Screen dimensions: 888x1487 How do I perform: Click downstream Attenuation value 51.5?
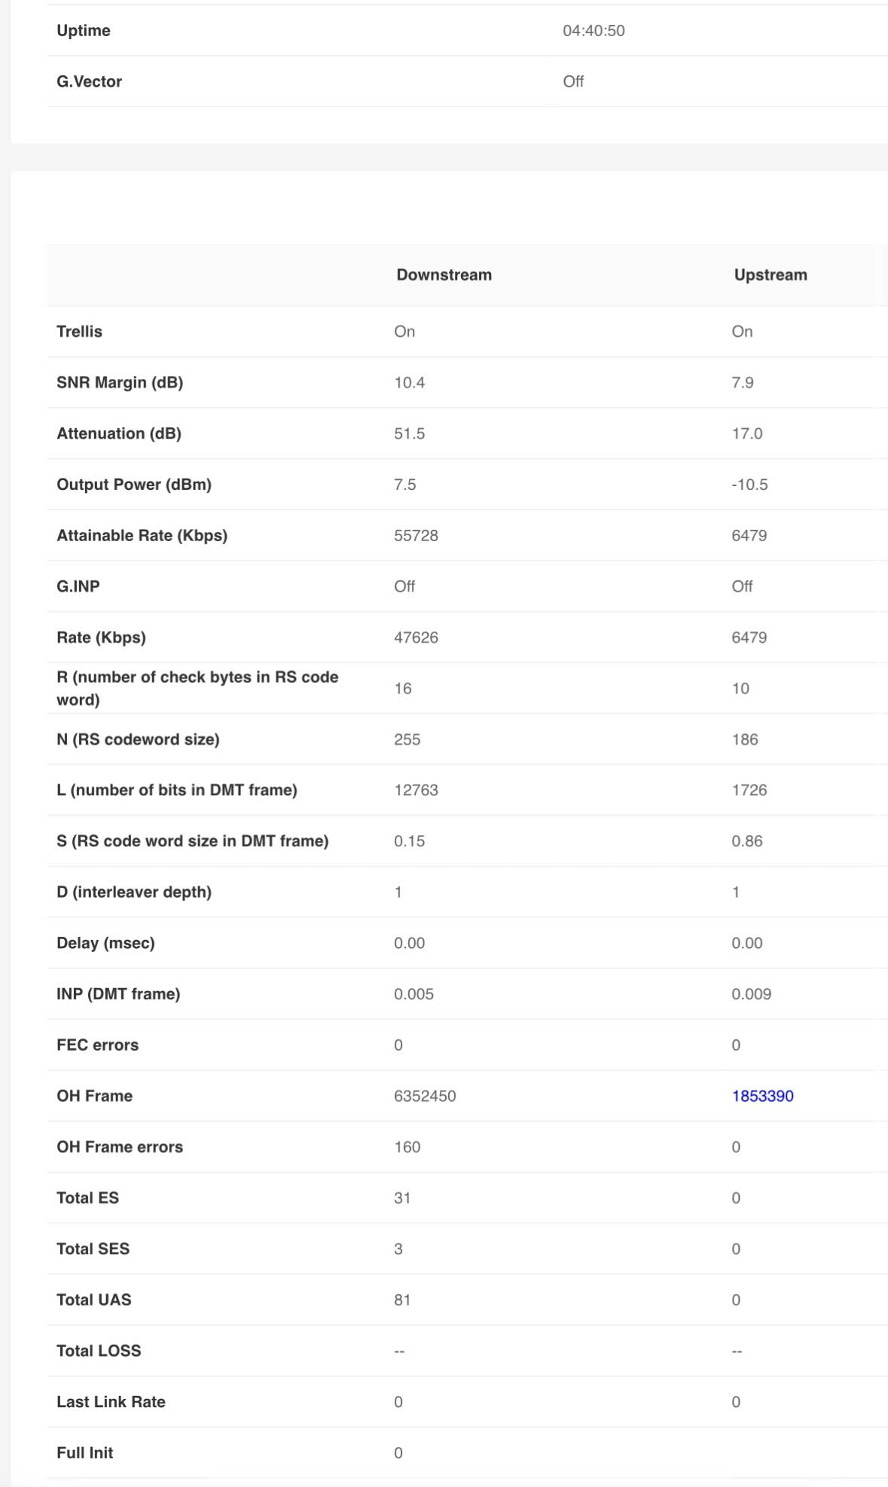click(x=409, y=433)
